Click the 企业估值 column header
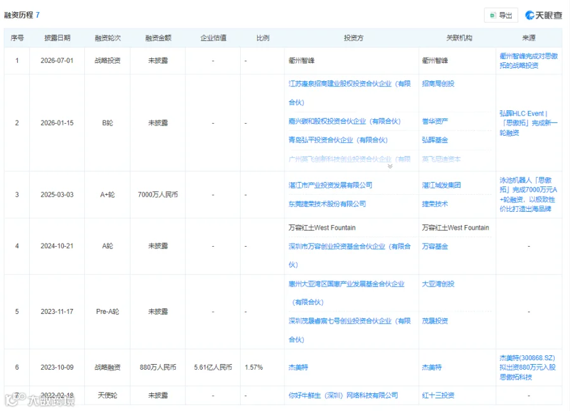The image size is (570, 411). point(213,38)
